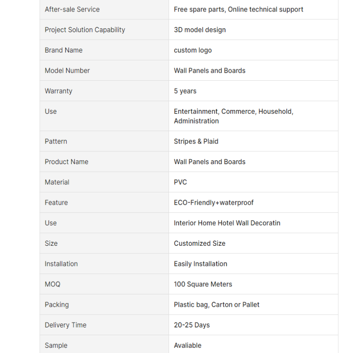Select the "Stripes & Plaid" pattern value
The width and height of the screenshot is (353, 353).
coord(196,141)
